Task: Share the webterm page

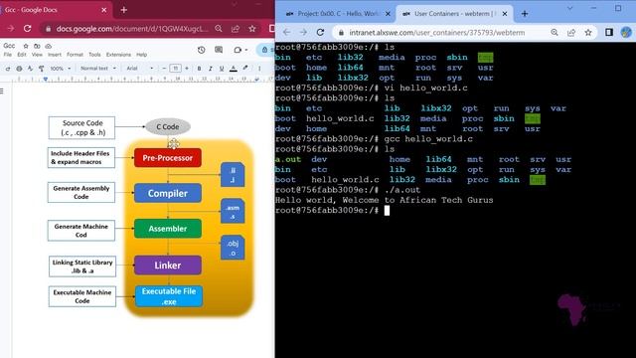Action: pos(571,33)
